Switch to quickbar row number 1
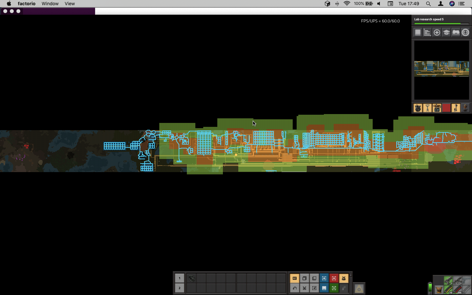Image resolution: width=472 pixels, height=295 pixels. tap(179, 278)
